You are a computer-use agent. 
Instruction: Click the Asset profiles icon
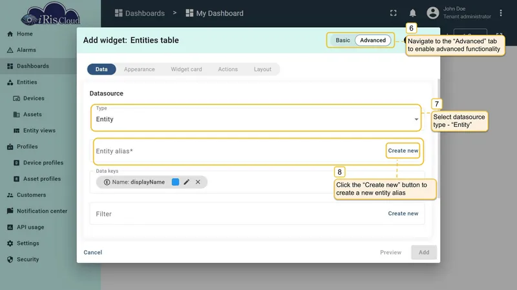(17, 179)
